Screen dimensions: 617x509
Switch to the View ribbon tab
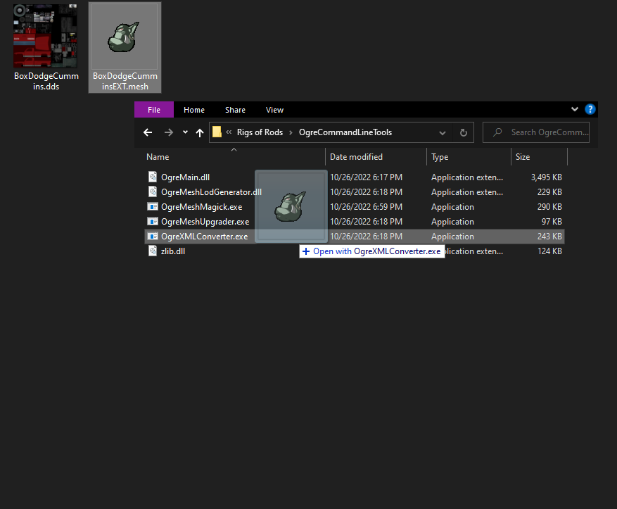(x=274, y=110)
